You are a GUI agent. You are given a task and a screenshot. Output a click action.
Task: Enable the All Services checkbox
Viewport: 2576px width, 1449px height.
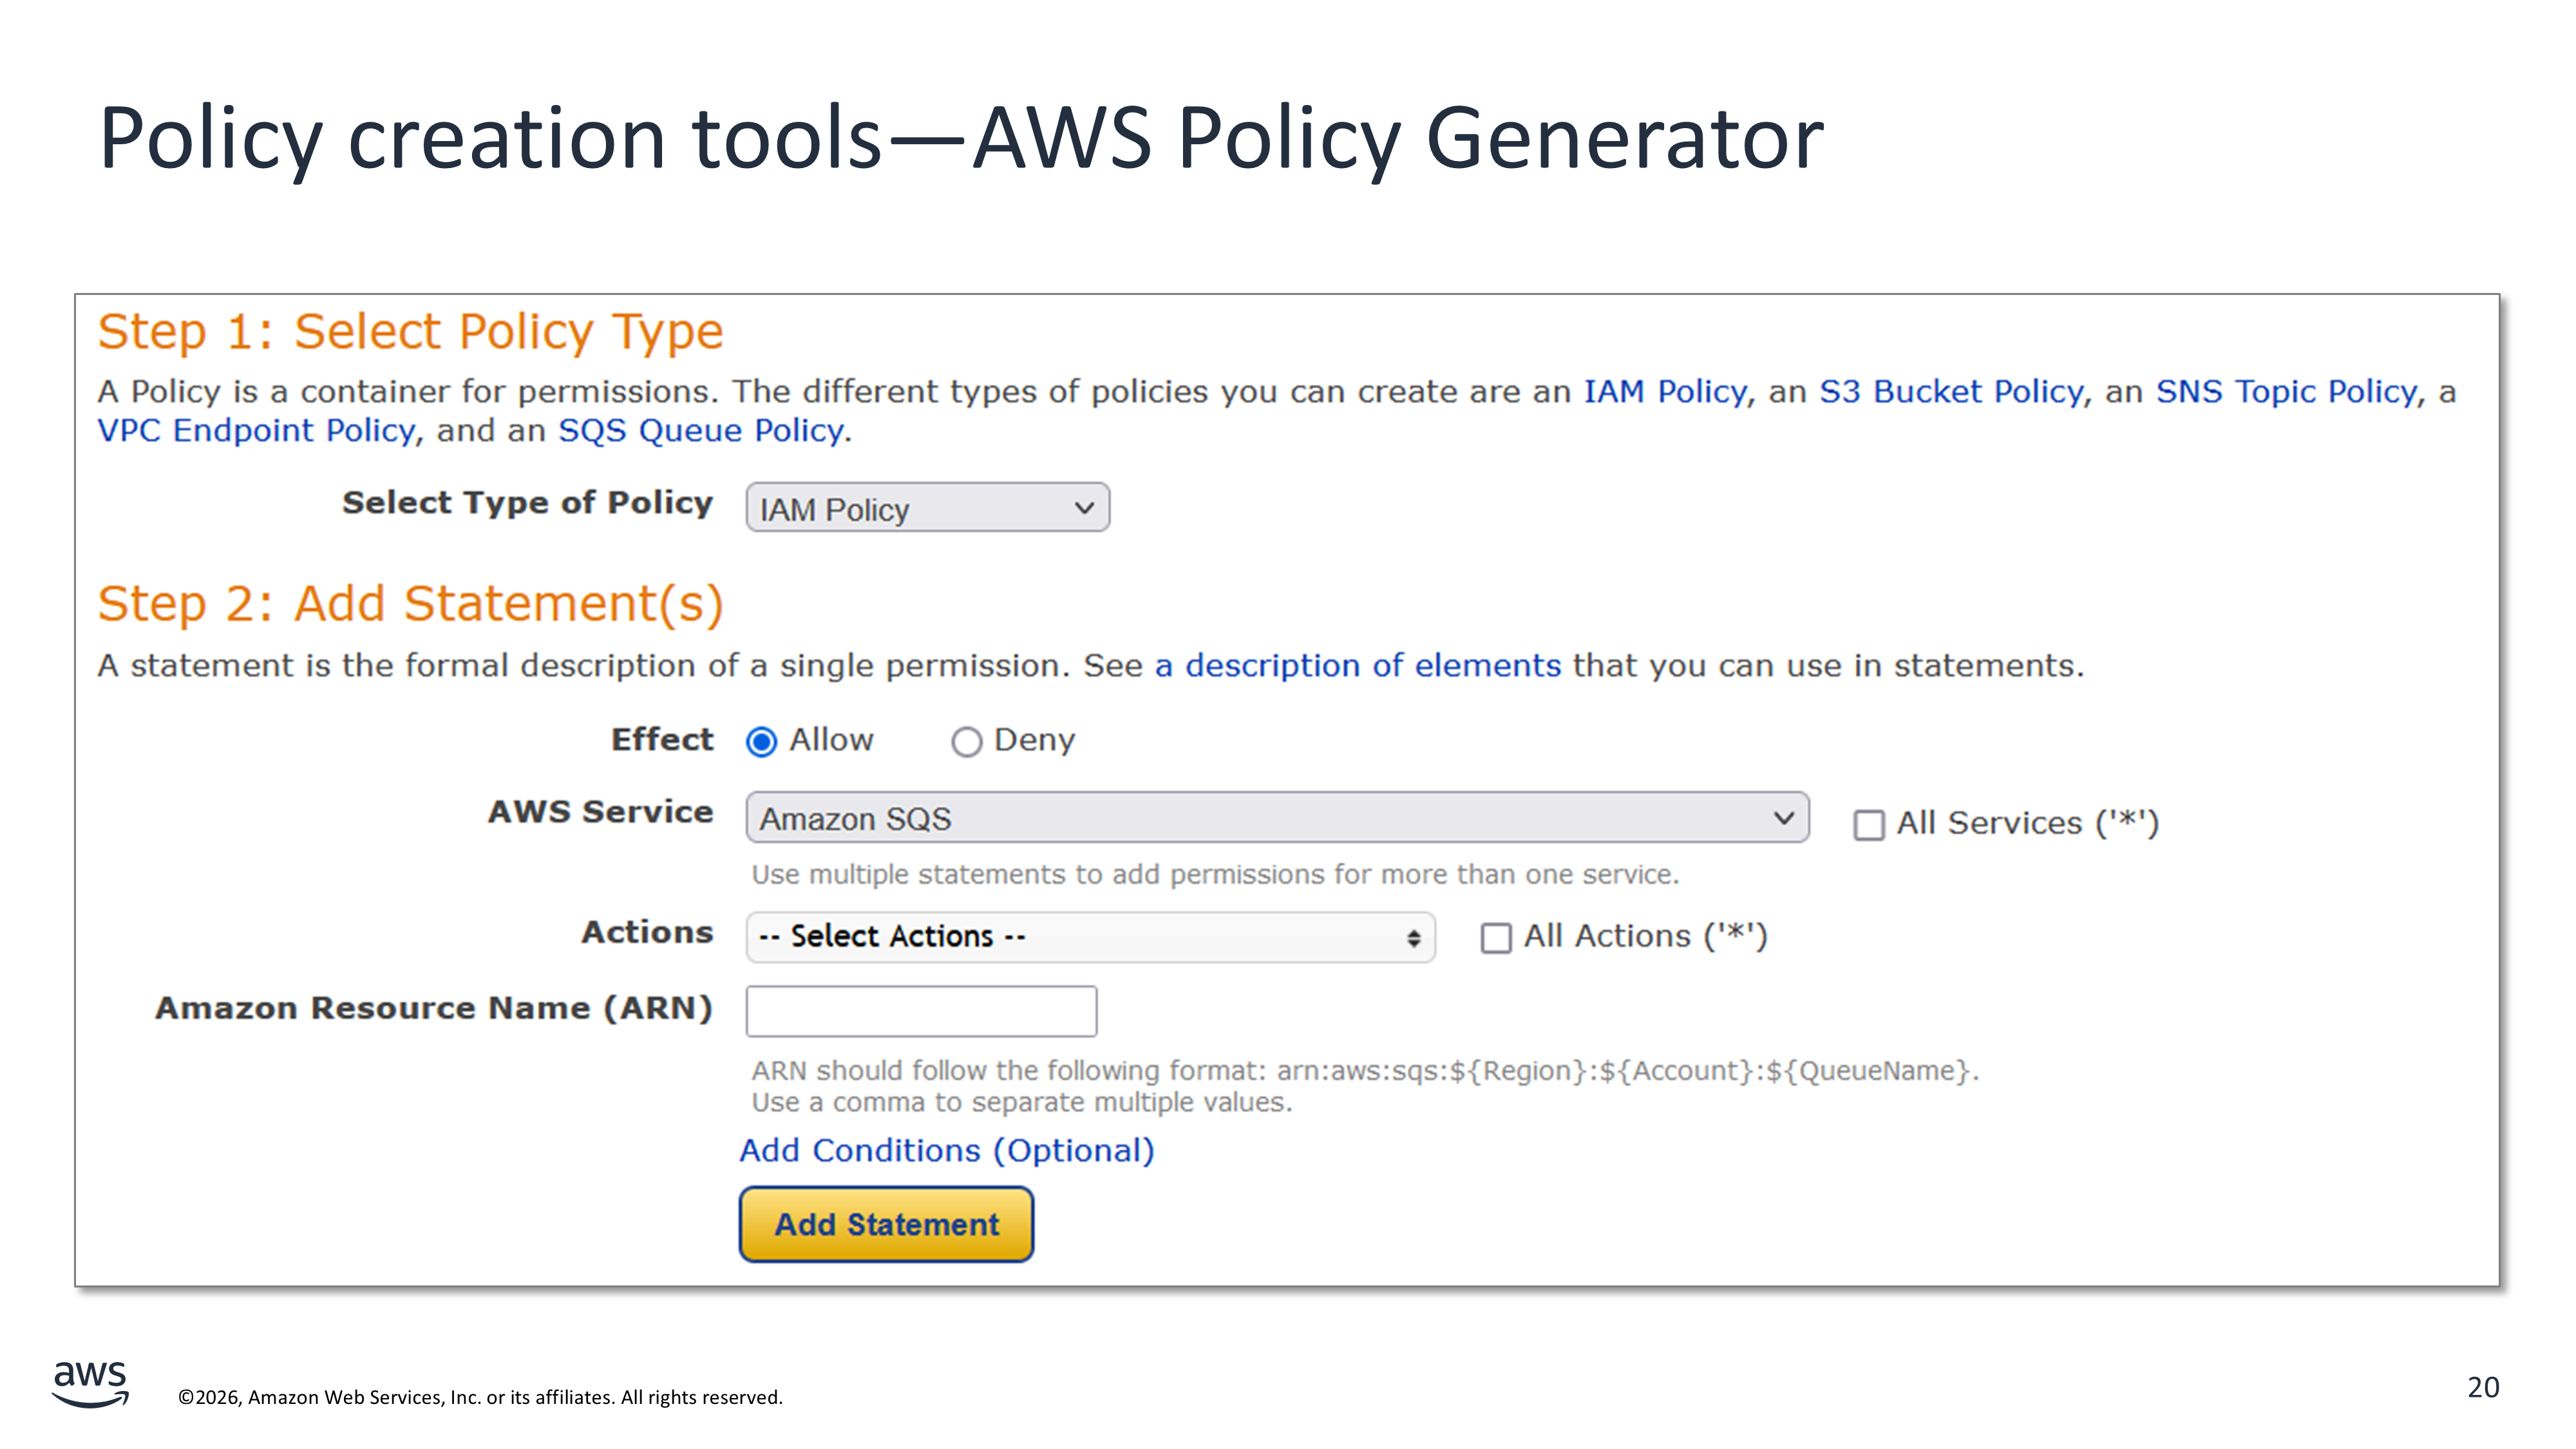tap(1868, 825)
